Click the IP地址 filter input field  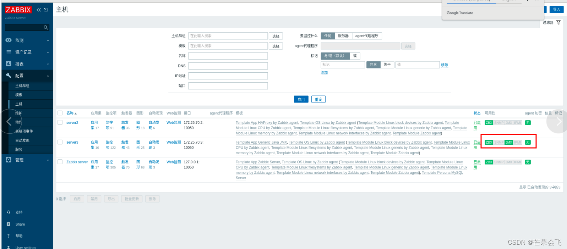click(228, 76)
